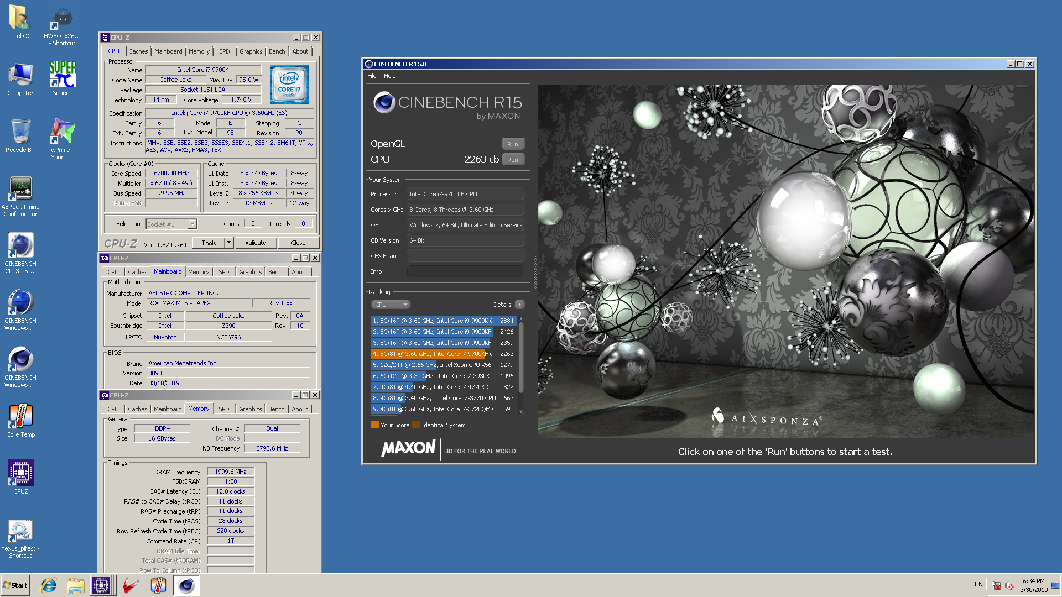This screenshot has height=597, width=1062.
Task: Select SPD tab in Memory CPU-Z window
Action: [223, 409]
